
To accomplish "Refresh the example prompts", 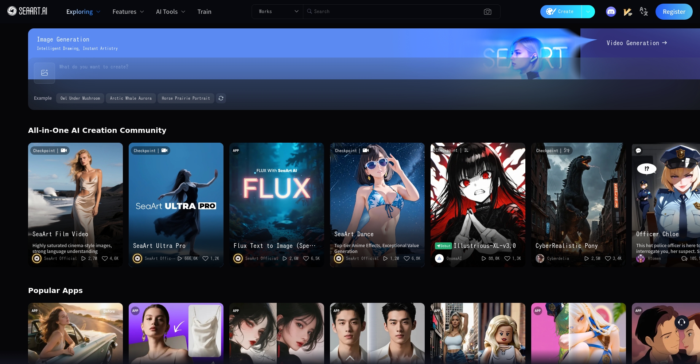I will tap(221, 98).
